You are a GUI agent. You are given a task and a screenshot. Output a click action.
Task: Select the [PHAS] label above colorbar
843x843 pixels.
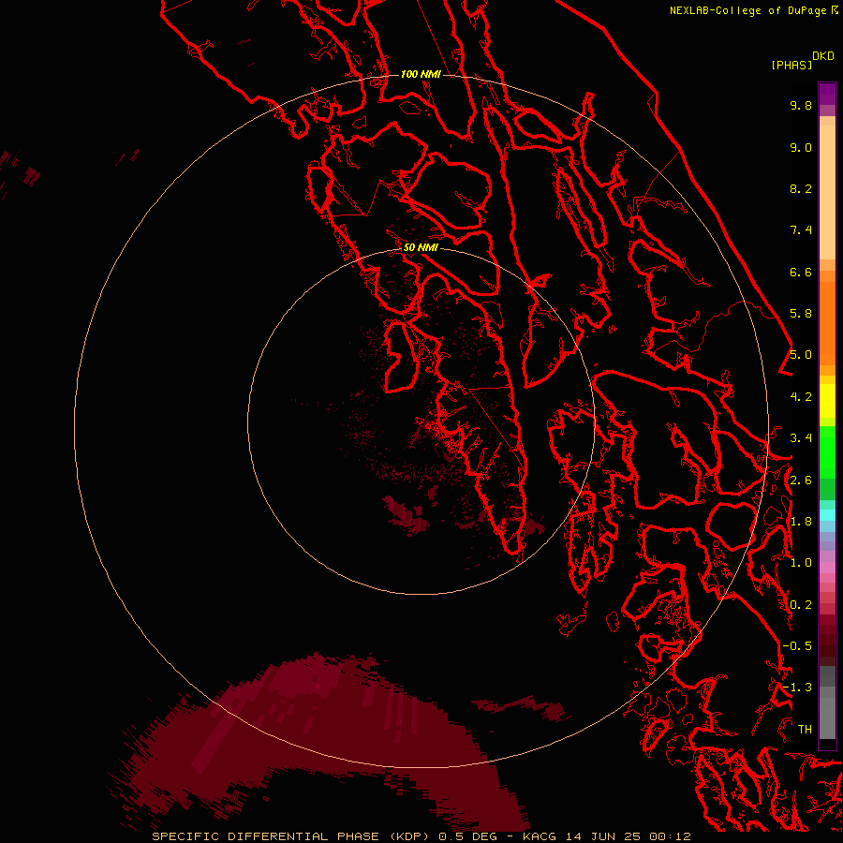pyautogui.click(x=791, y=65)
